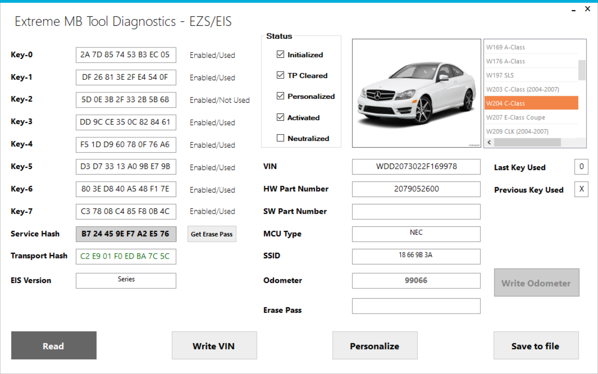Click the Last Key Used box
Viewport: 598px width, 374px height.
click(x=581, y=167)
